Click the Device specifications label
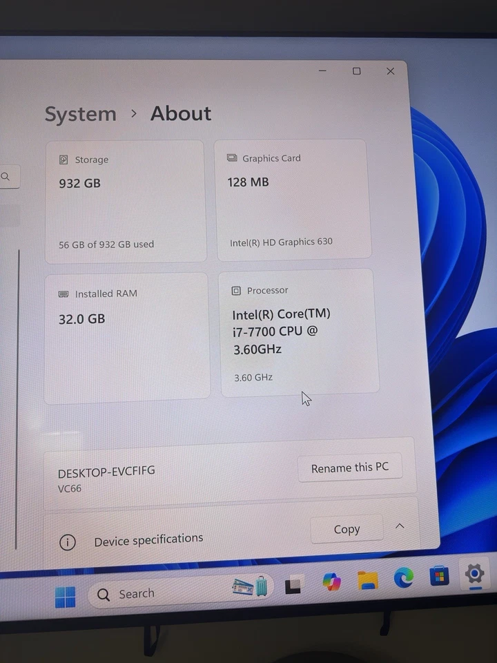 click(x=148, y=540)
